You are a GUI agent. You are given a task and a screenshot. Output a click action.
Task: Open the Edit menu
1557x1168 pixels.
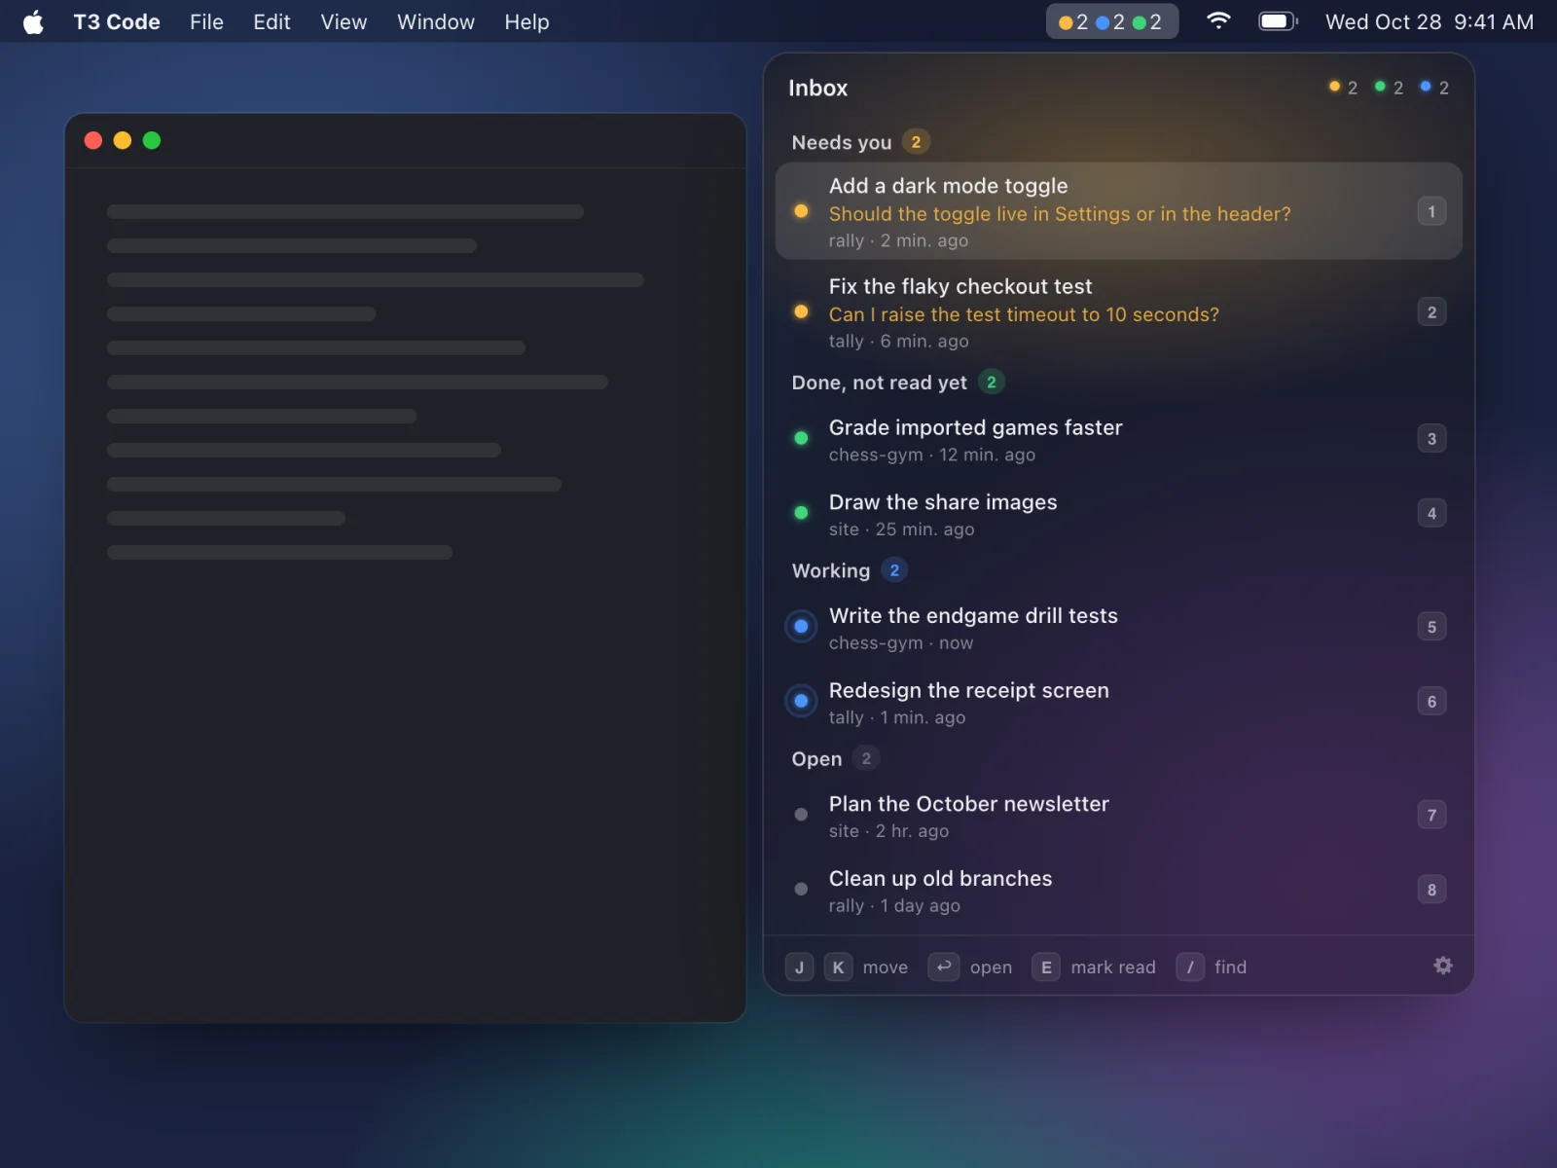pyautogui.click(x=272, y=21)
